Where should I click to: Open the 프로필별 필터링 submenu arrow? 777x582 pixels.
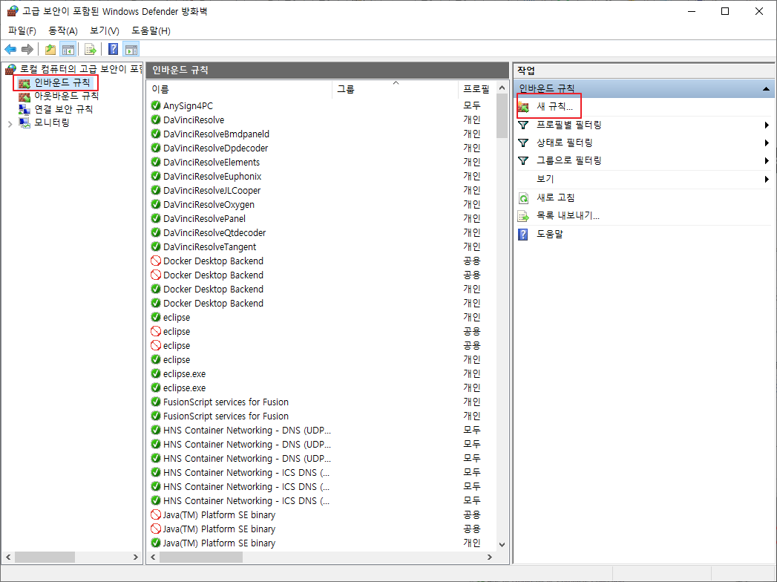(767, 125)
